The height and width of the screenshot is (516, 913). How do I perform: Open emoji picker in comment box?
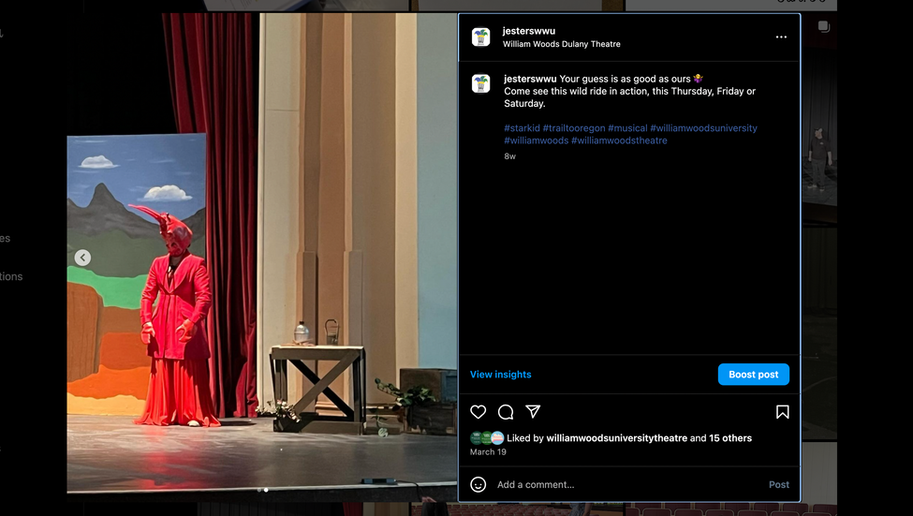click(x=479, y=484)
